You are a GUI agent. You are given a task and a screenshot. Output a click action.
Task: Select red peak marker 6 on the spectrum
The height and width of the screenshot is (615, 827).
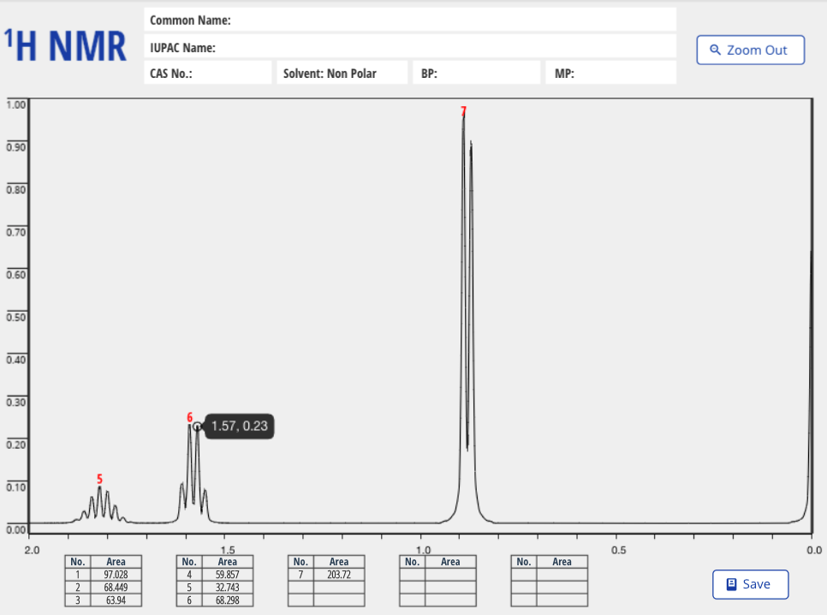pos(189,419)
